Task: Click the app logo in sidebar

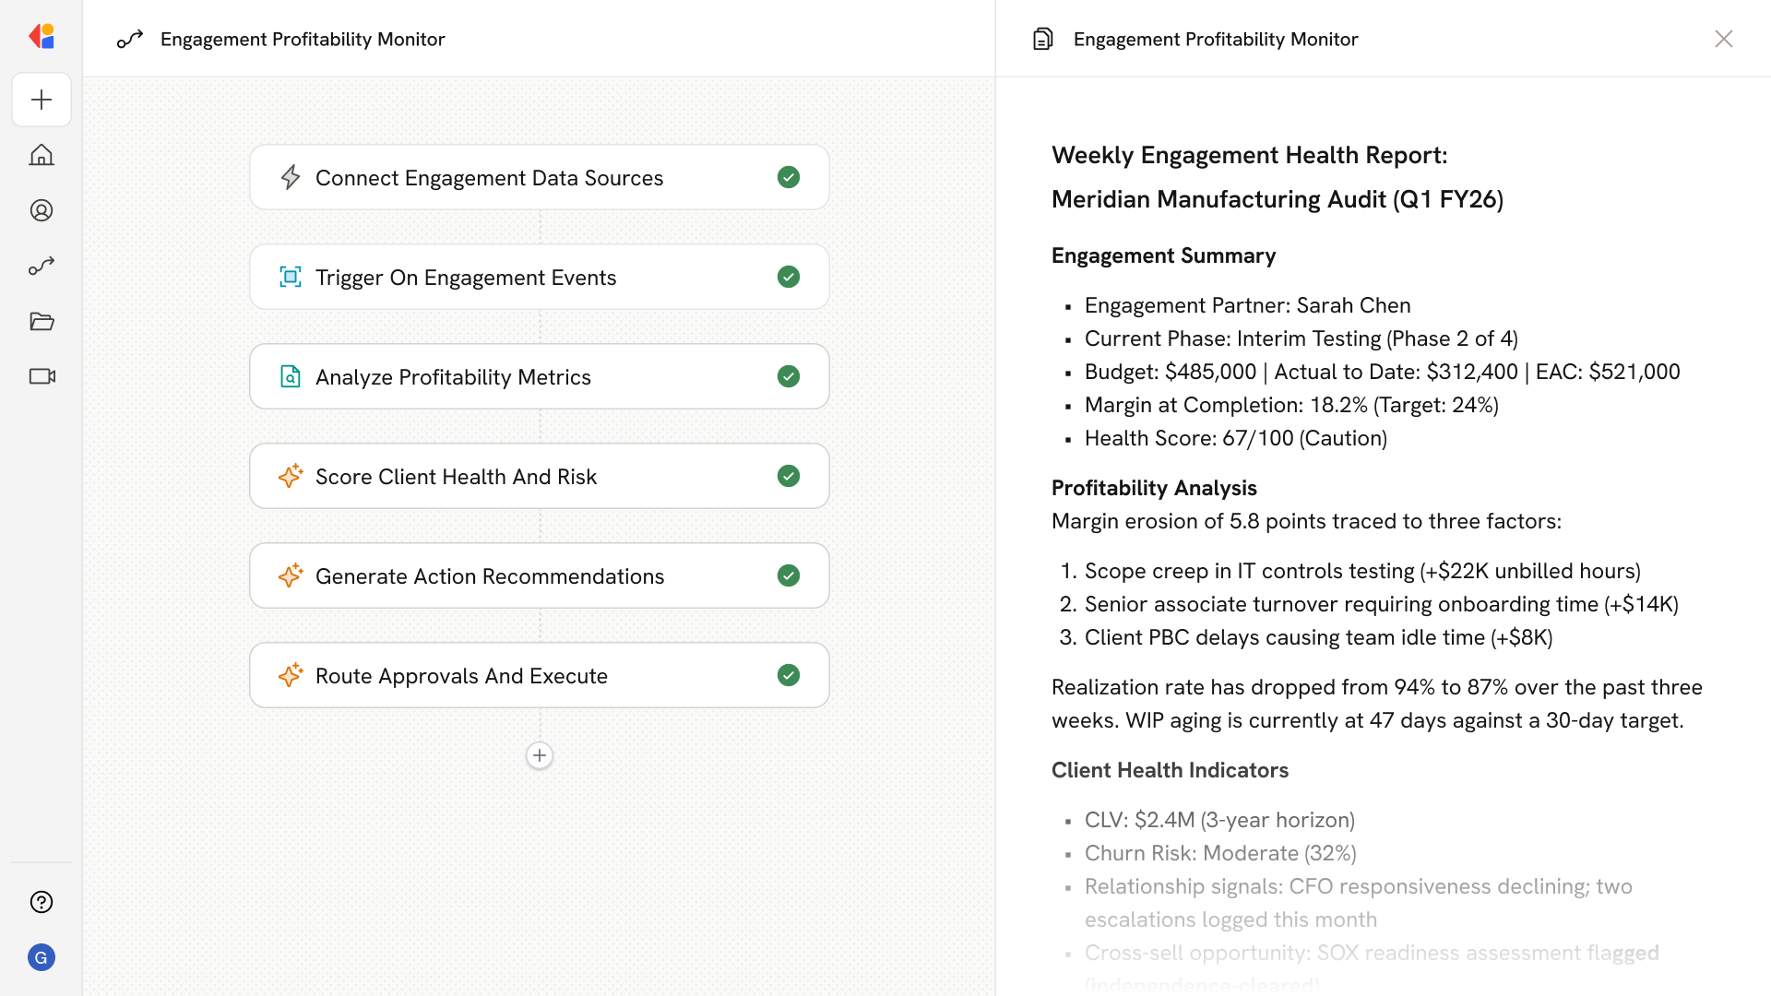Action: [42, 37]
